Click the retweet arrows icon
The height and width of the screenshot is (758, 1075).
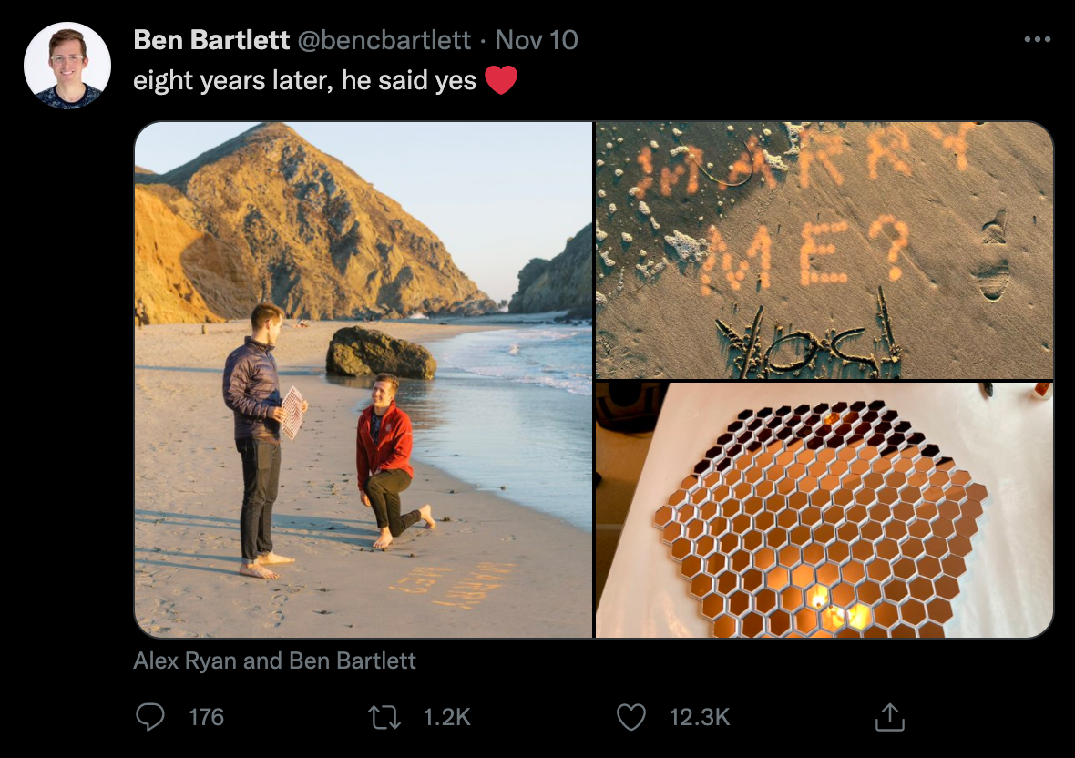point(384,717)
